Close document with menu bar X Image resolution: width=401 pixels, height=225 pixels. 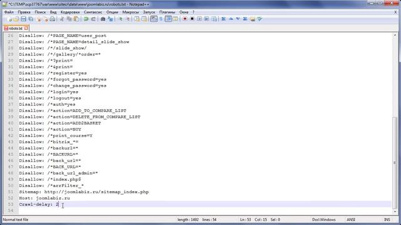pos(395,12)
